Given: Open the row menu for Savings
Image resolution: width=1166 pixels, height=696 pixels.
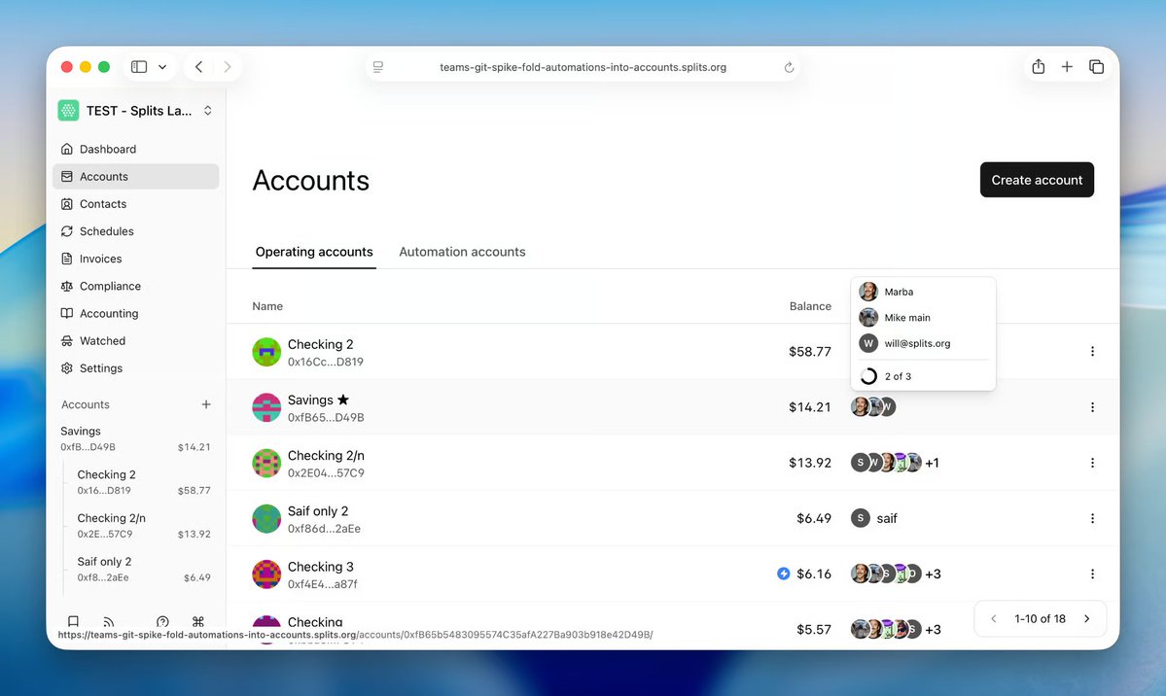Looking at the screenshot, I should tap(1092, 406).
